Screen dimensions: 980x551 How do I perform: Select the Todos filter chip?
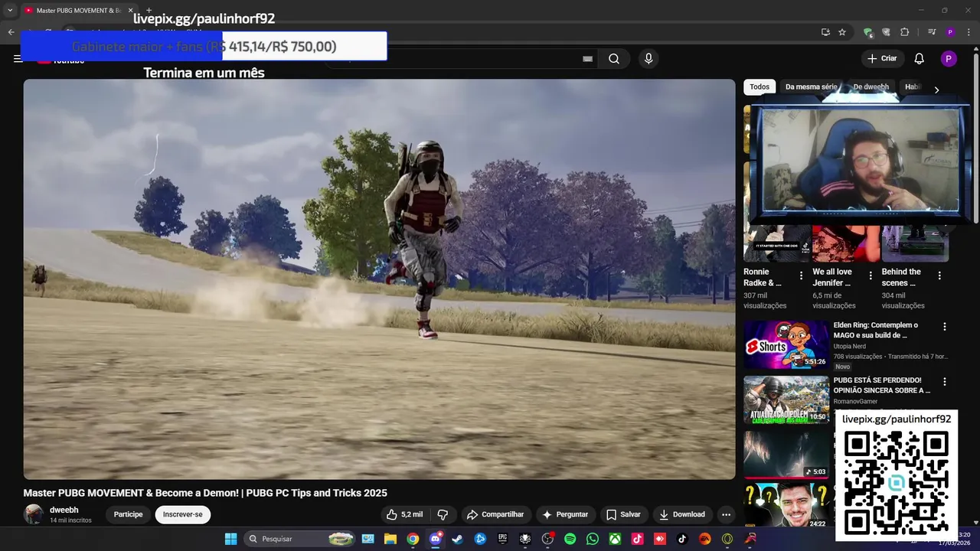[x=759, y=87]
